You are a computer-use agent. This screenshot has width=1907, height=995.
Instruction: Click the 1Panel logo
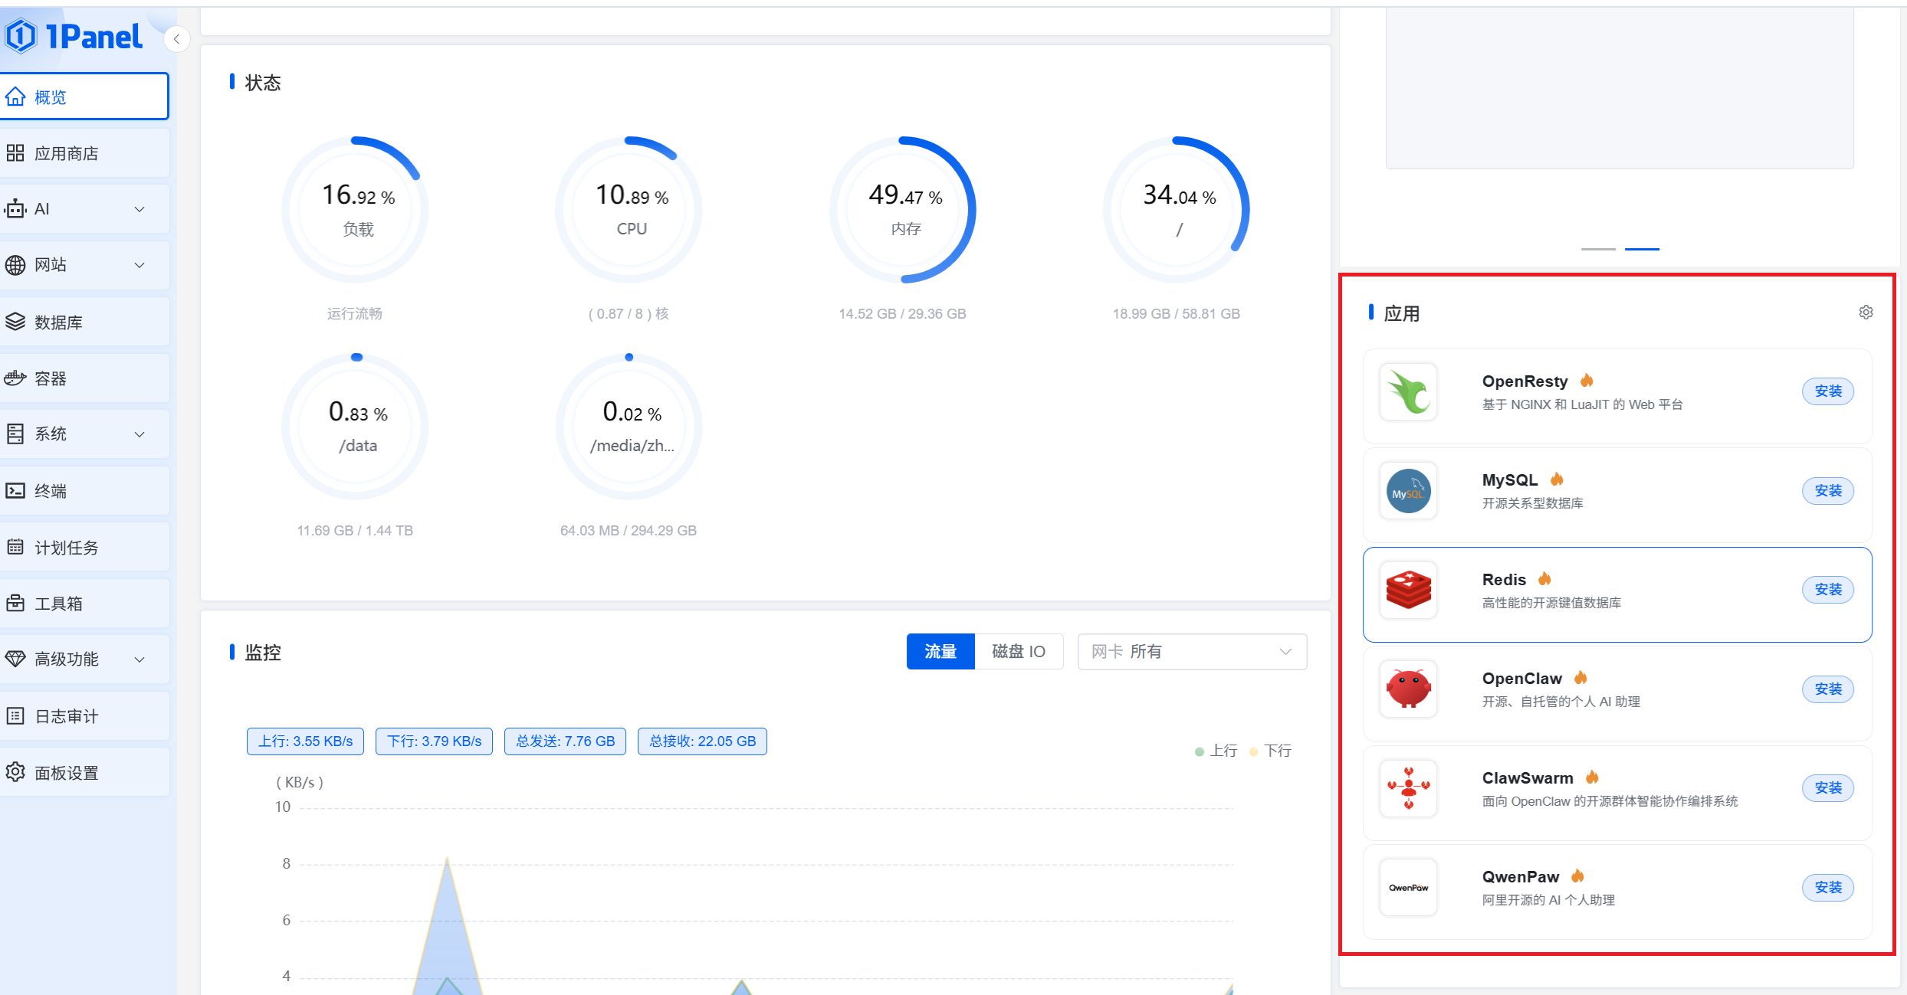click(x=75, y=36)
